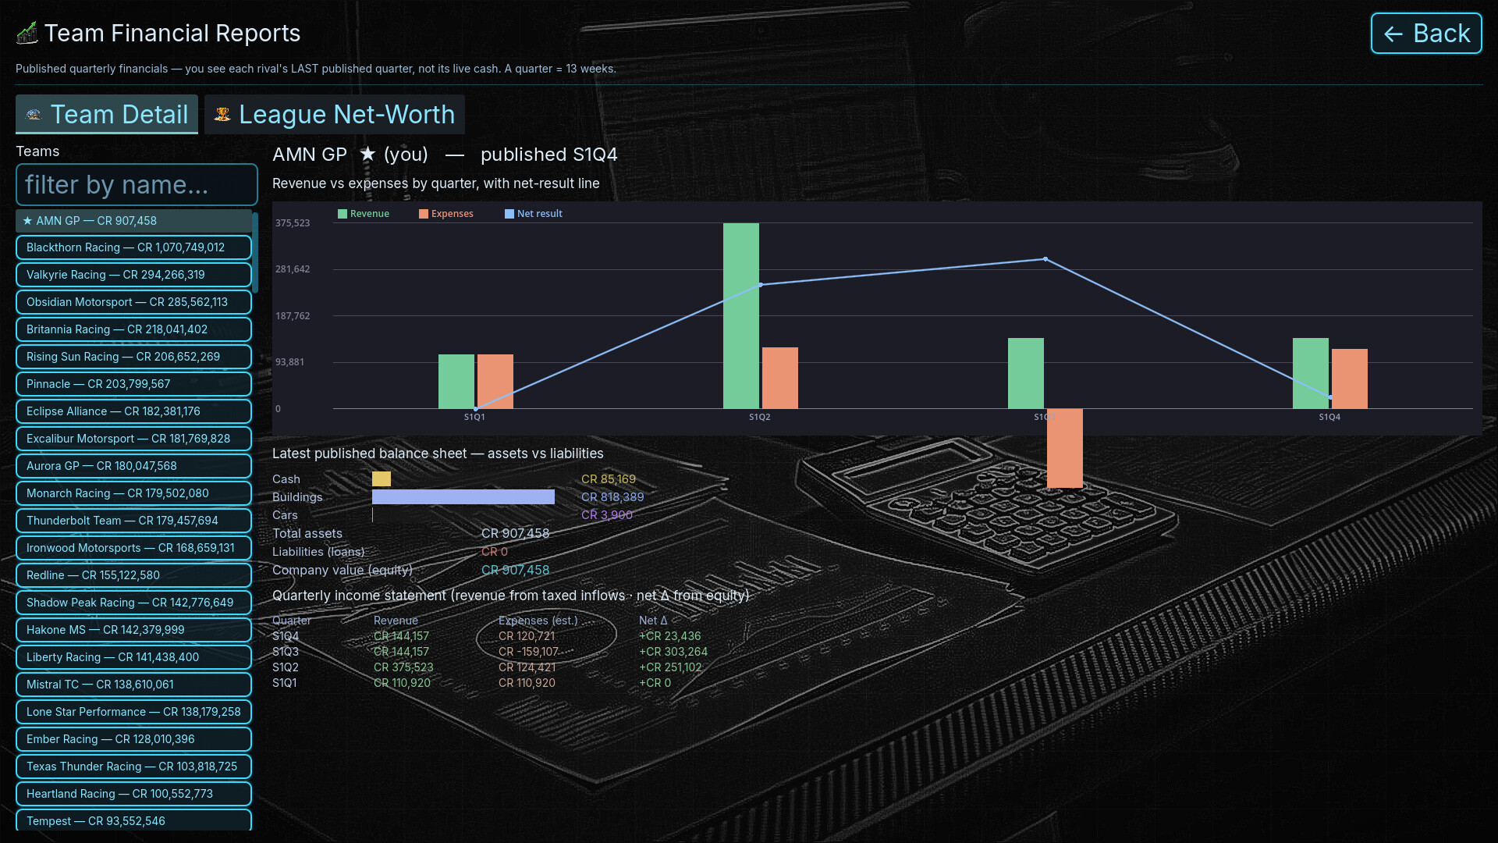Click the chart icon beside Team Financial Reports
The image size is (1498, 843).
pos(27,33)
